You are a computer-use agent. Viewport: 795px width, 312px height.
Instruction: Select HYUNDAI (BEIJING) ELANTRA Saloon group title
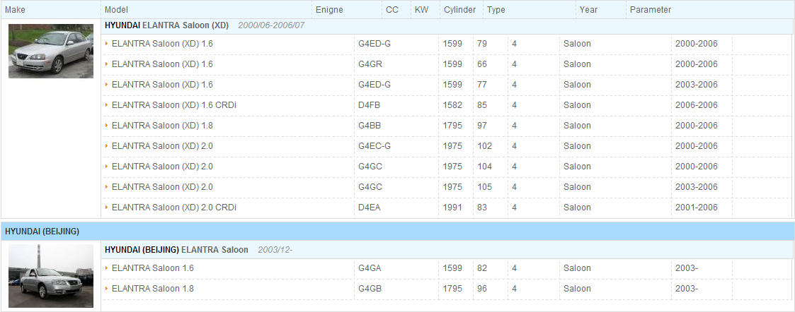pos(176,249)
